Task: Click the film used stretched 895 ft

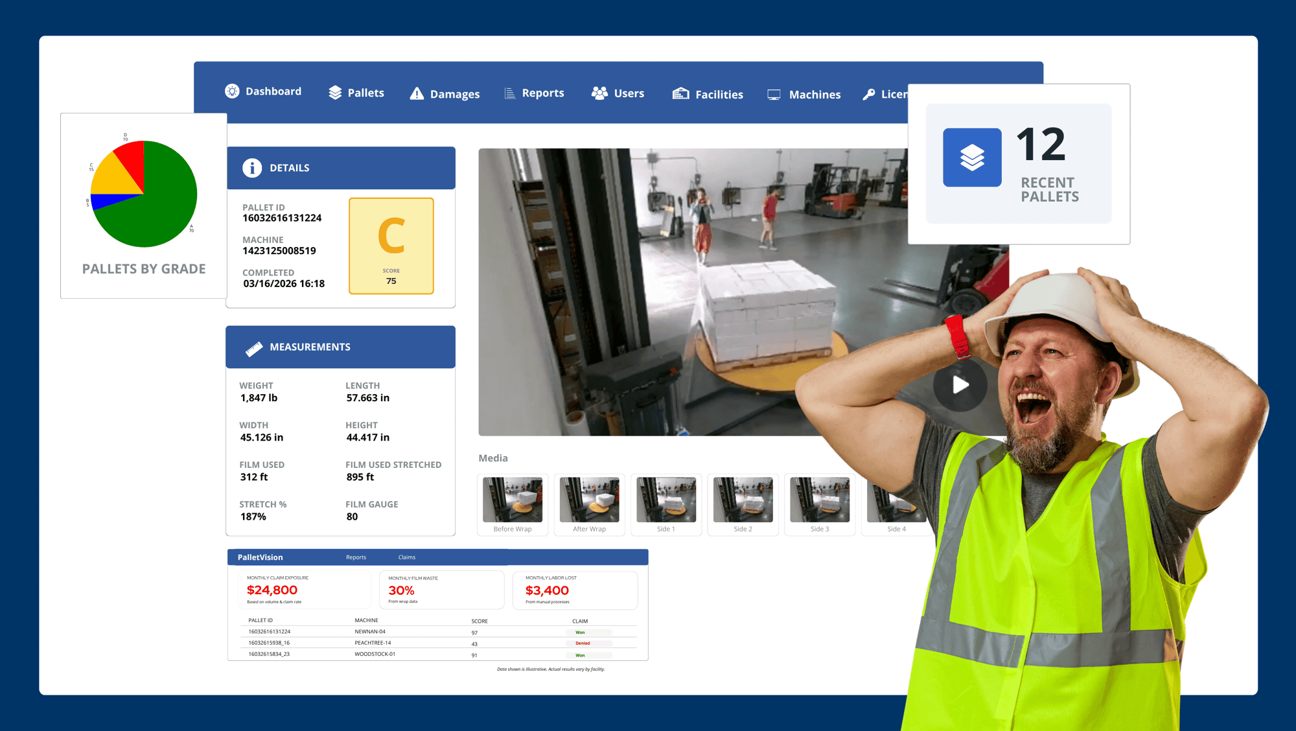Action: 360,477
